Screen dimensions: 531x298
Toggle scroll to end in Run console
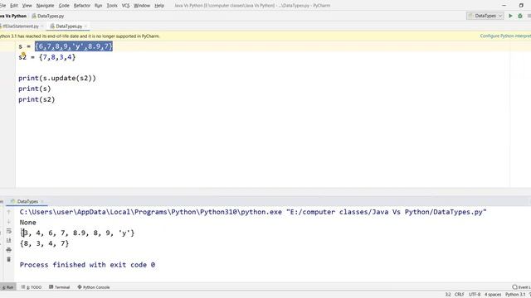tap(9, 240)
